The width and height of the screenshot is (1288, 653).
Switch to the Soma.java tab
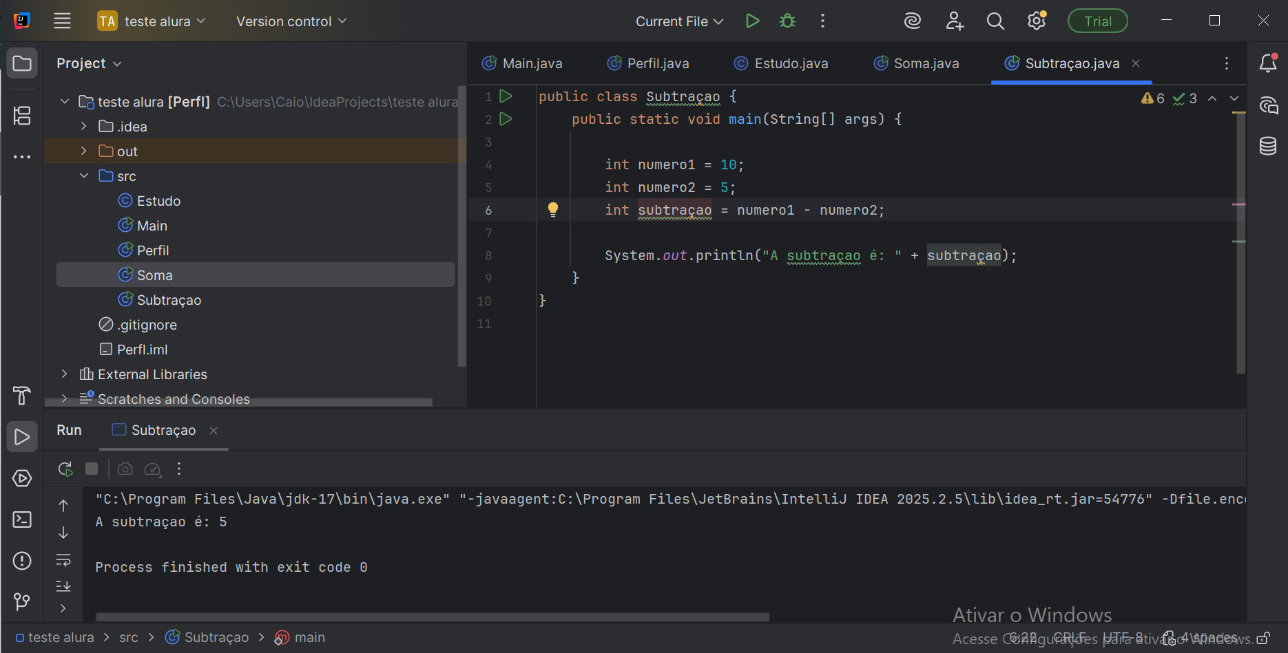pyautogui.click(x=917, y=64)
